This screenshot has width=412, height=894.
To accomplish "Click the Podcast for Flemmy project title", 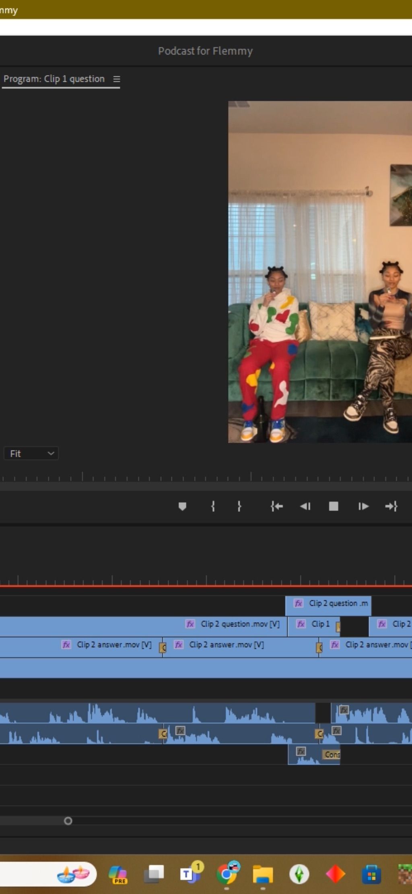I will pos(205,51).
